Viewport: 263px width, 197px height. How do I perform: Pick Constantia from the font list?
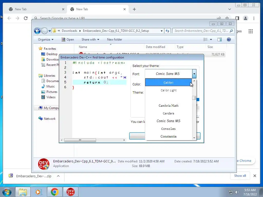point(168,136)
